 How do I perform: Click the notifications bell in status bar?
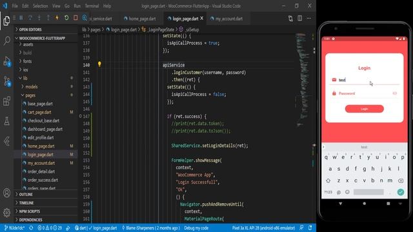(x=310, y=227)
